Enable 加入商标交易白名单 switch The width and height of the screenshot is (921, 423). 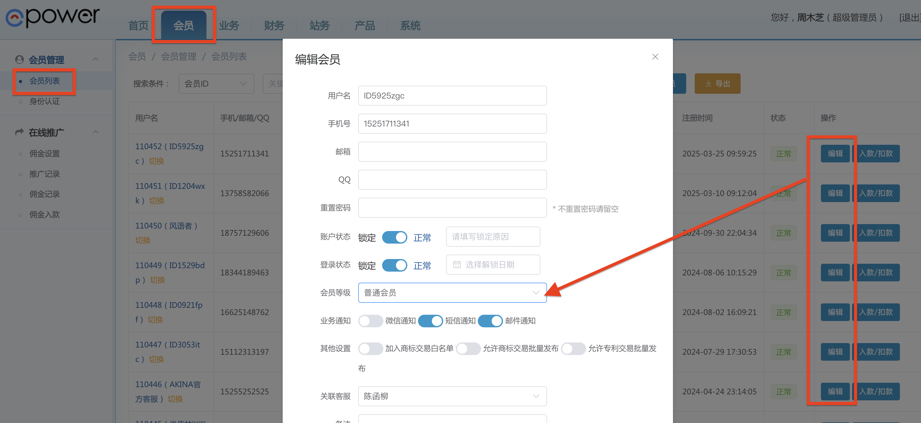[x=370, y=348]
